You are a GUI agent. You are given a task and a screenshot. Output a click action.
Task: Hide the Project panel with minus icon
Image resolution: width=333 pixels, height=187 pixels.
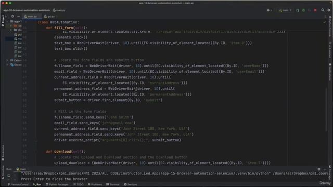tap(19, 16)
